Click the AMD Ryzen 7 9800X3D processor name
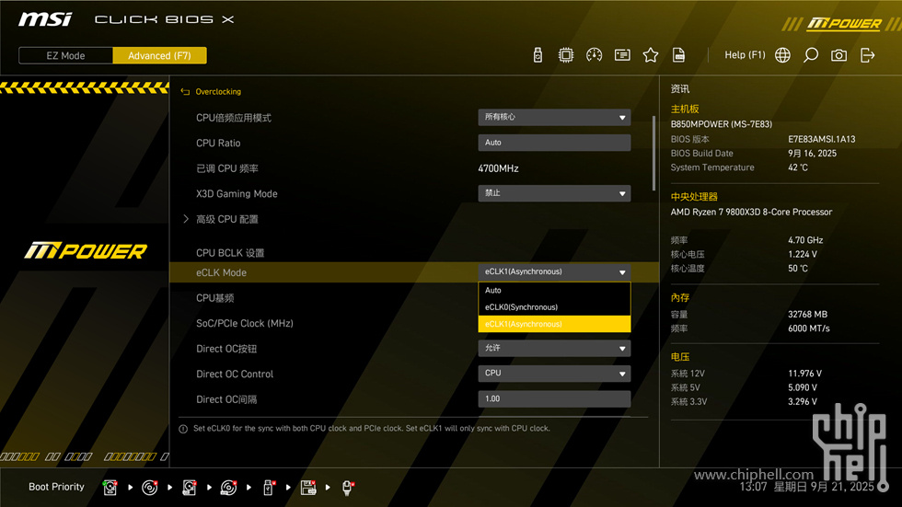This screenshot has width=902, height=507. (x=751, y=213)
